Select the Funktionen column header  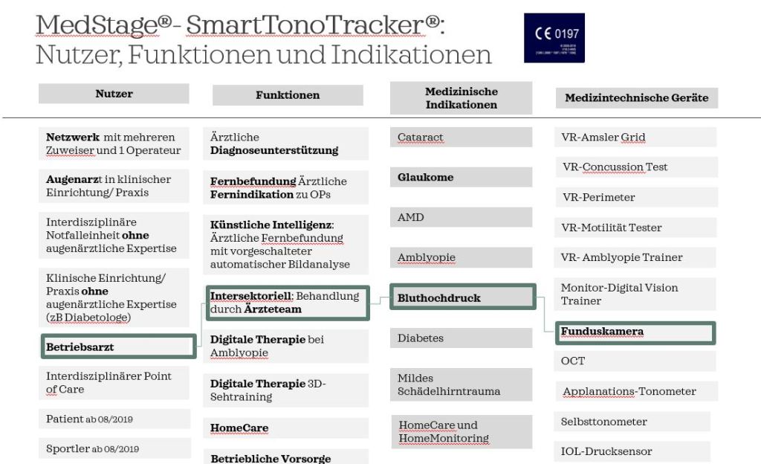[x=288, y=95]
